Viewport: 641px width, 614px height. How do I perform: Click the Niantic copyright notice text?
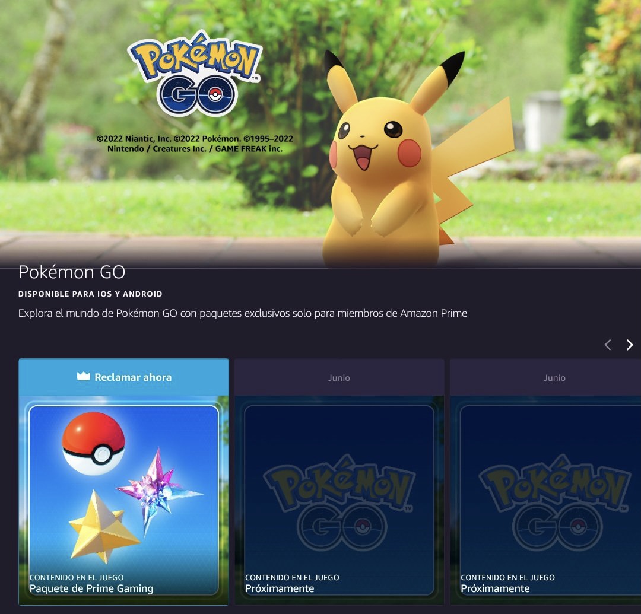pos(195,144)
